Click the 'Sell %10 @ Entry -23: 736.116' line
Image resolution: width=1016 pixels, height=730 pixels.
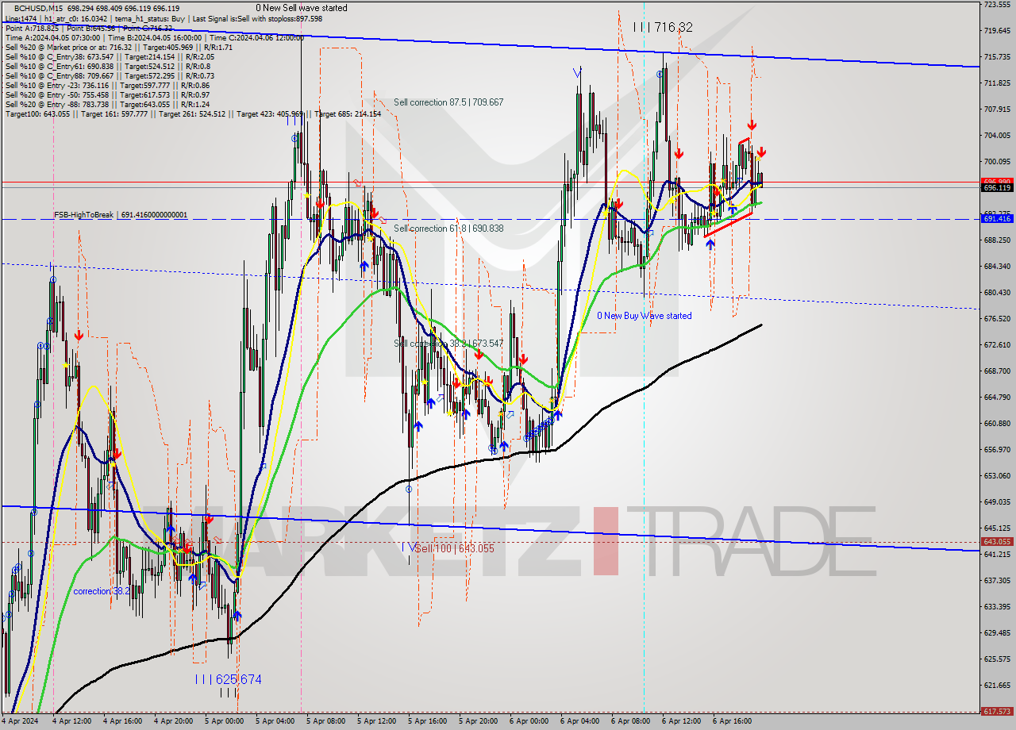point(107,85)
